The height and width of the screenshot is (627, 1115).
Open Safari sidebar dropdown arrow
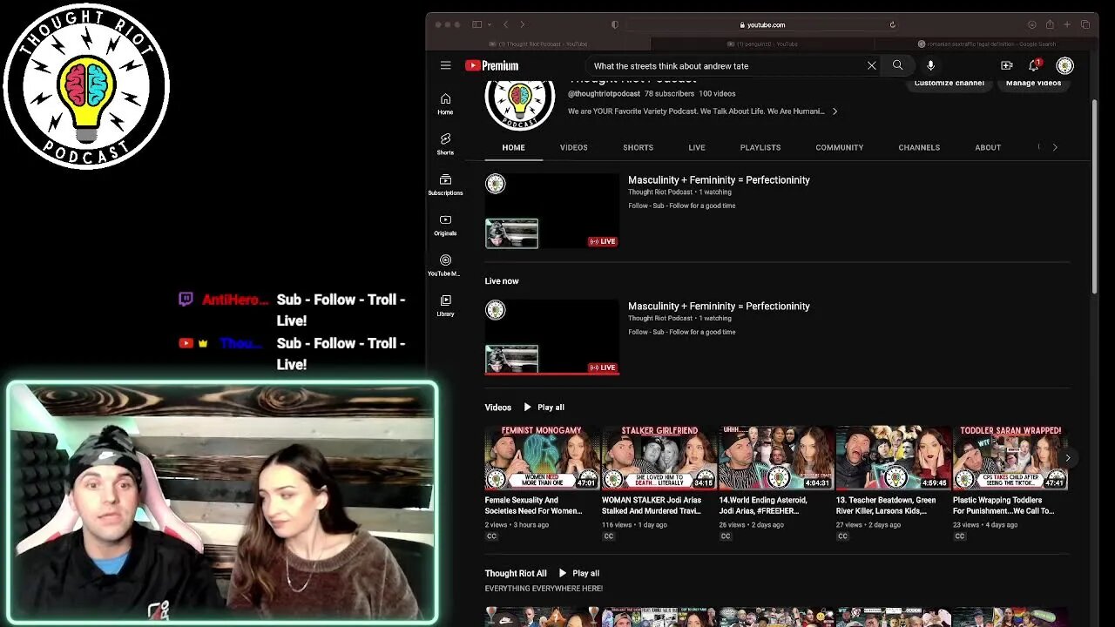490,24
